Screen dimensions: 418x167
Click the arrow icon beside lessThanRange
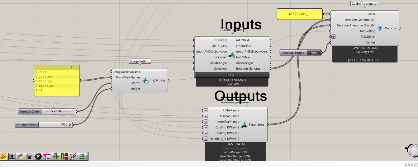(206, 116)
